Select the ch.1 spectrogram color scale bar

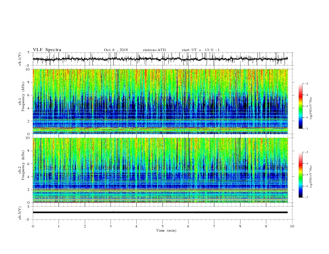300,106
